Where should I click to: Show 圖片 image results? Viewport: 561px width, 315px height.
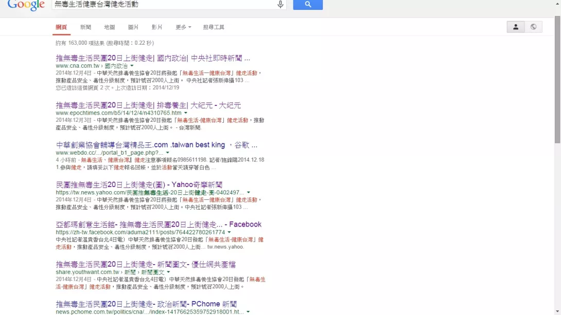click(133, 27)
